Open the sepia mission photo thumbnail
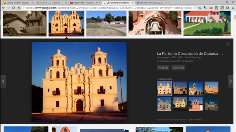This screenshot has width=236, height=132. 25,23
